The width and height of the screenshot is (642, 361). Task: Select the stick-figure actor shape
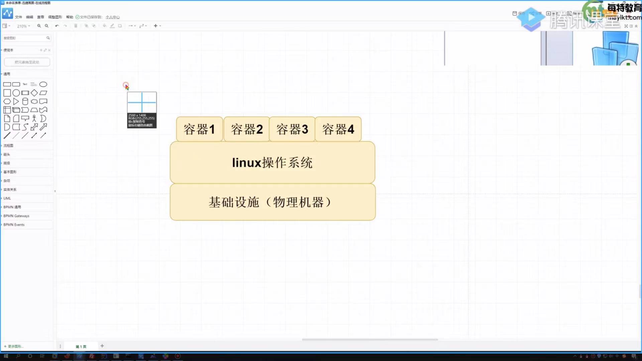(x=34, y=118)
